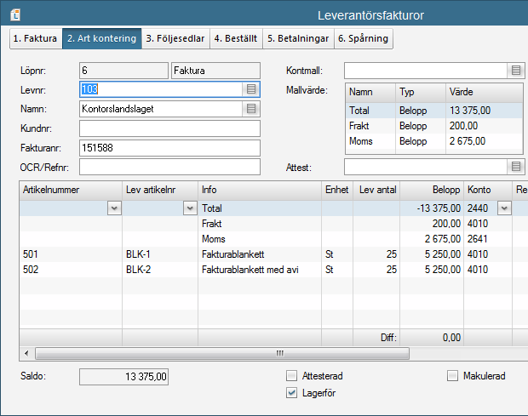Click the Leverantörsfakturor app icon in title bar
Viewport: 528px width, 416px height.
[x=15, y=14]
